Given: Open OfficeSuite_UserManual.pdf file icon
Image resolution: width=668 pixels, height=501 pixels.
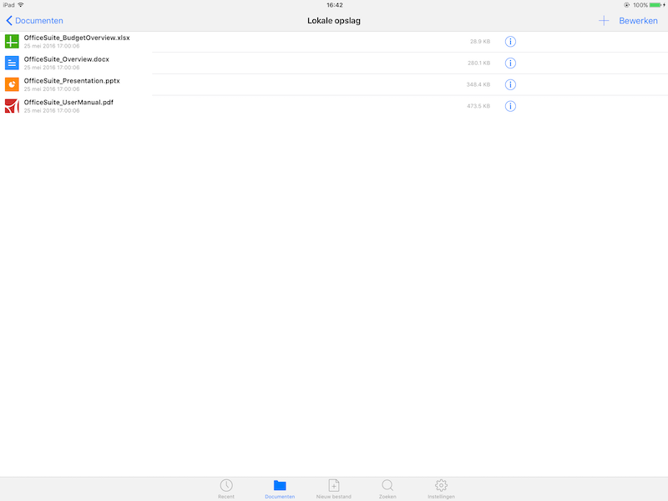Looking at the screenshot, I should pos(12,106).
